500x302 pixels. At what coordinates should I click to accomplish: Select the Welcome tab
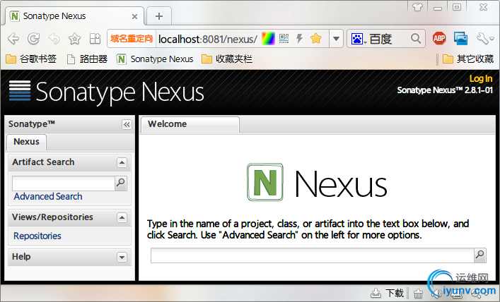coord(190,124)
